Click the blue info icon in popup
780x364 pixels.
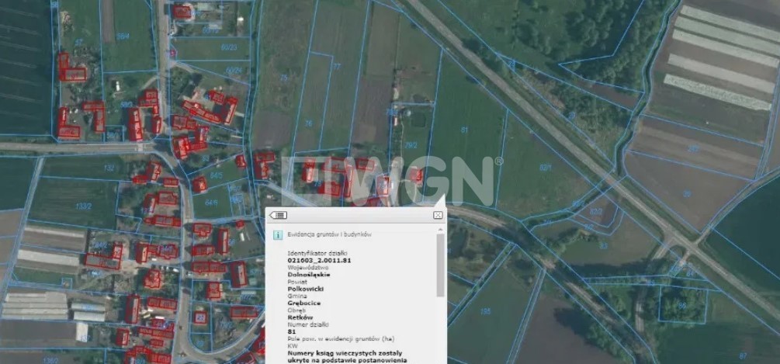(x=276, y=234)
